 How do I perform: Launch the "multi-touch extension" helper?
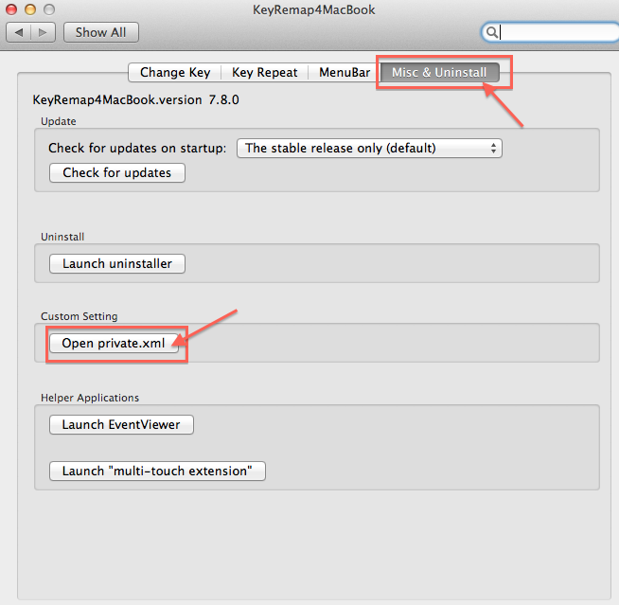coord(157,471)
